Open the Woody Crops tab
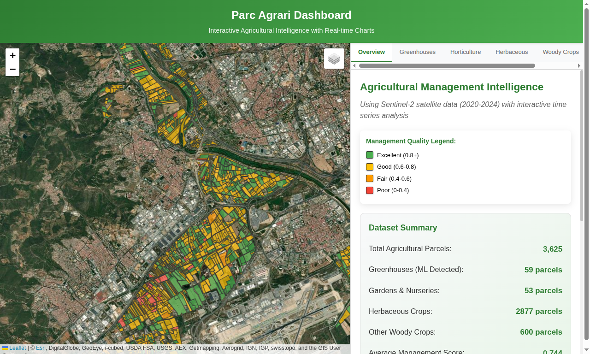Screen dimensions: 590x354 (560, 52)
